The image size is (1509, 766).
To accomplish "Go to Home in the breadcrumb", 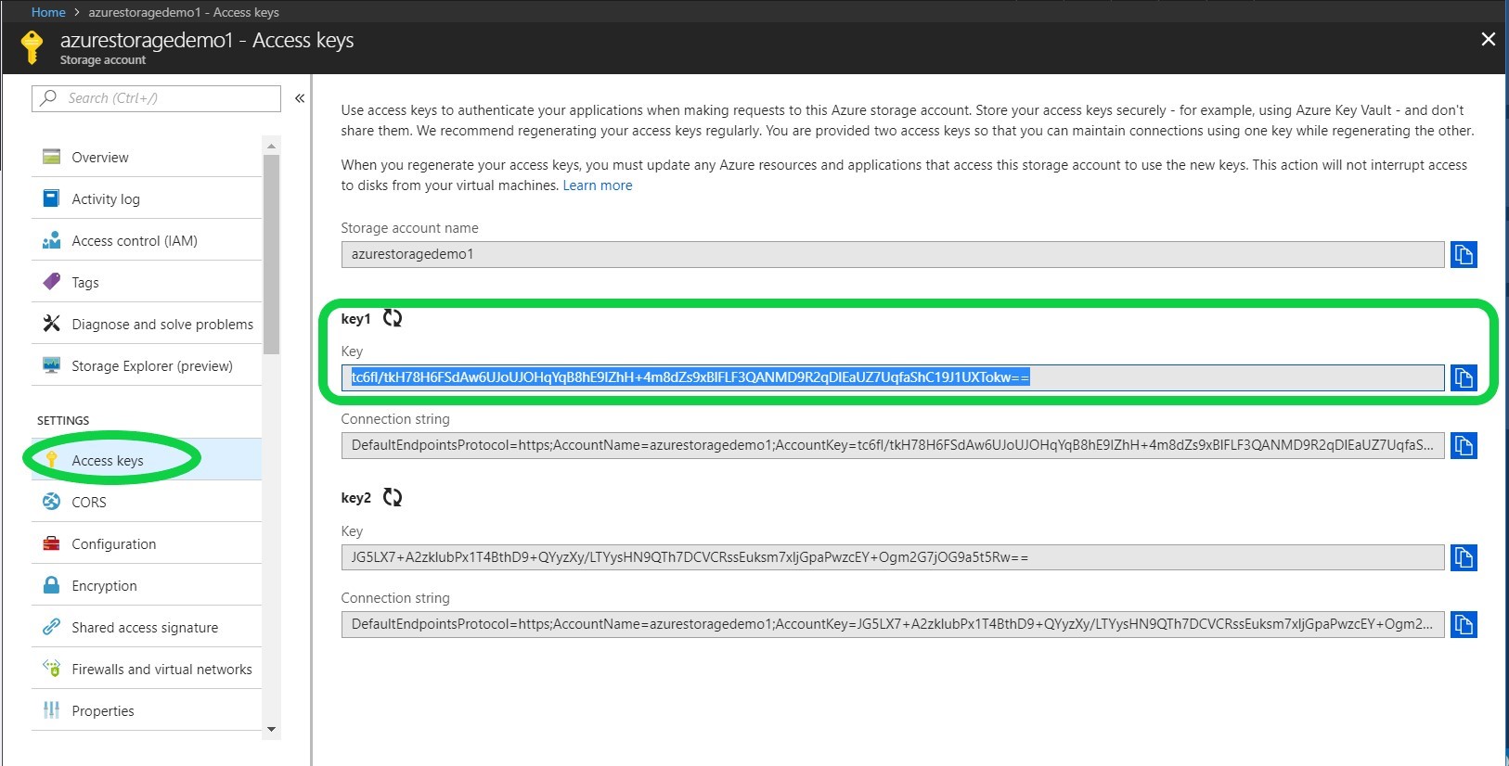I will [x=48, y=12].
